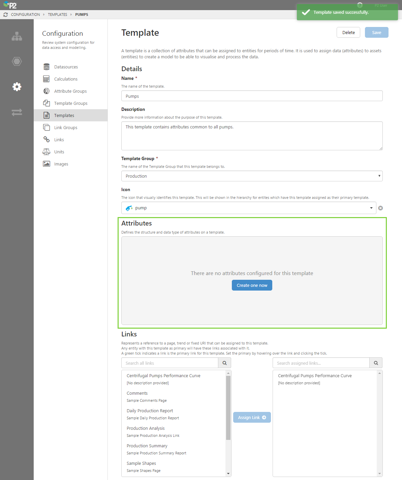Click the Create one now button
The width and height of the screenshot is (402, 480).
(252, 285)
